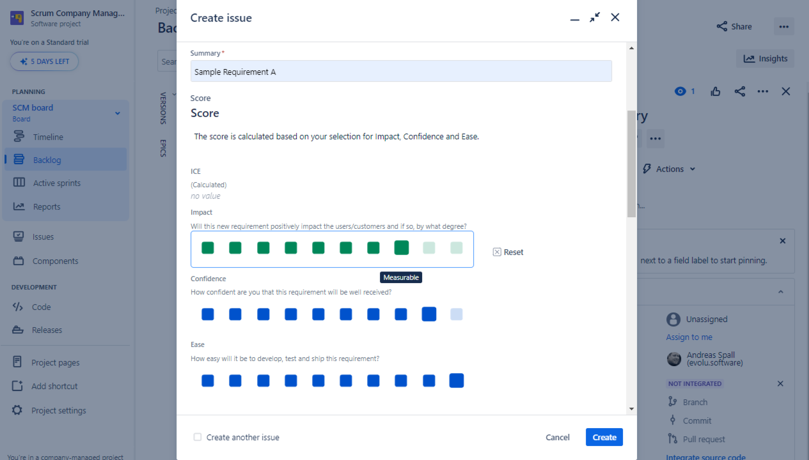Tick the Create another issue checkbox

tap(198, 437)
